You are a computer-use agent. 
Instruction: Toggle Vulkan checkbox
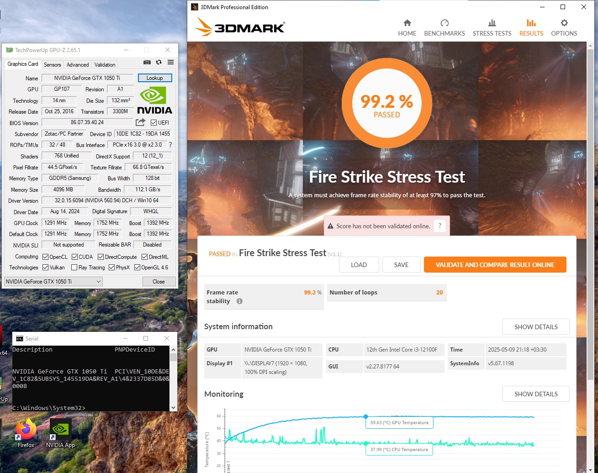click(45, 268)
